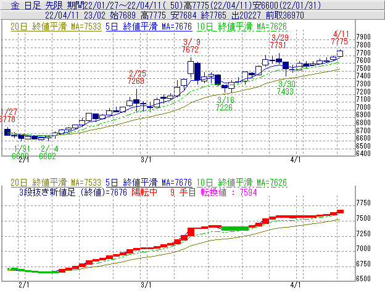Viewport: 385px width, 293px height.
Task: Click the 7750 axis label on lower chart
Action: pos(363,203)
